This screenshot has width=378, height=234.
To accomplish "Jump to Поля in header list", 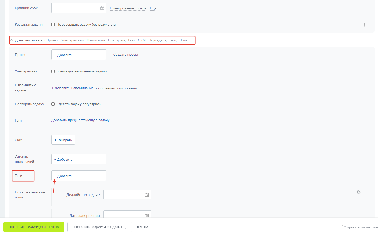I will coord(183,40).
